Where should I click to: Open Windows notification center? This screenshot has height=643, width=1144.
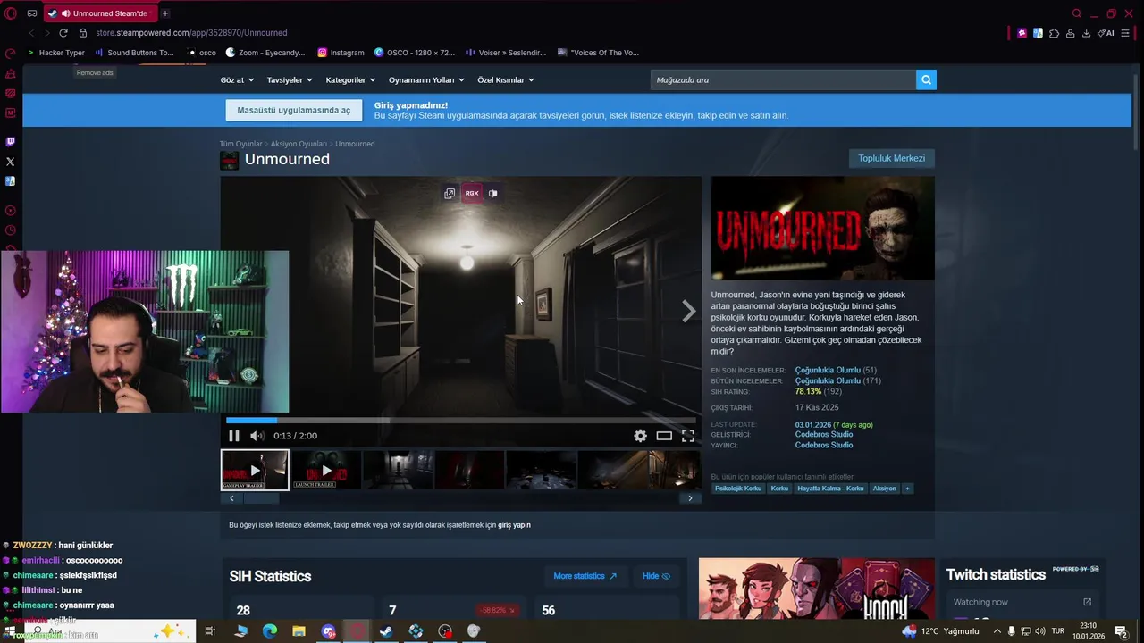(1122, 631)
